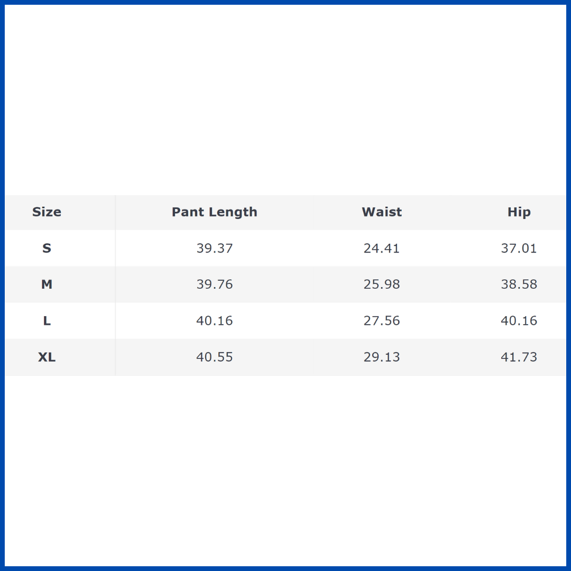Click hip value 37.01

[x=519, y=248]
